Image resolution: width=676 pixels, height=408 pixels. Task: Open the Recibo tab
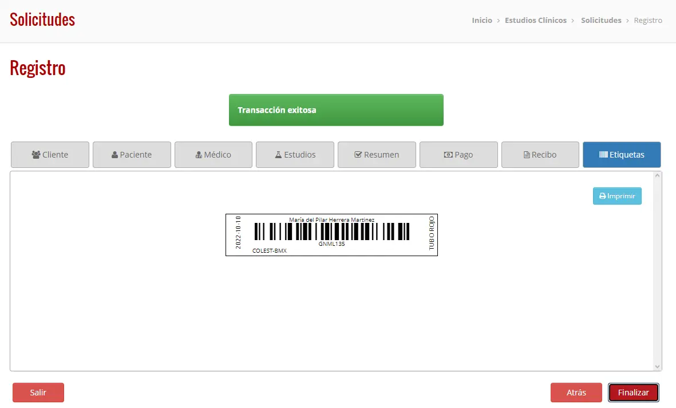[x=540, y=155]
